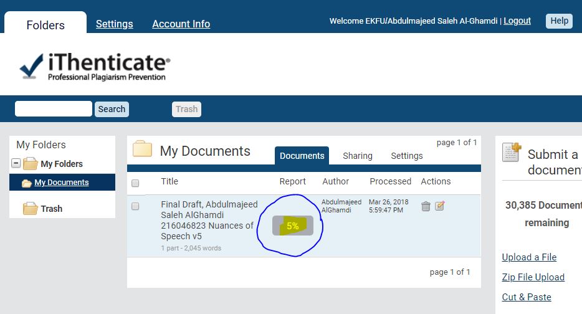Focus the search input field

coord(54,109)
